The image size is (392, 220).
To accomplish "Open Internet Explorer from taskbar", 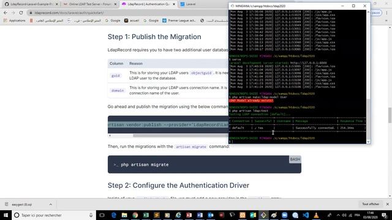I will (x=178, y=215).
